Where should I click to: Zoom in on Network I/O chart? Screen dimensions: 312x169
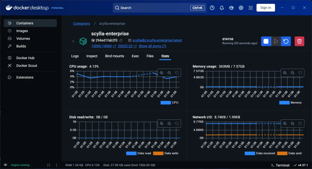[285, 123]
